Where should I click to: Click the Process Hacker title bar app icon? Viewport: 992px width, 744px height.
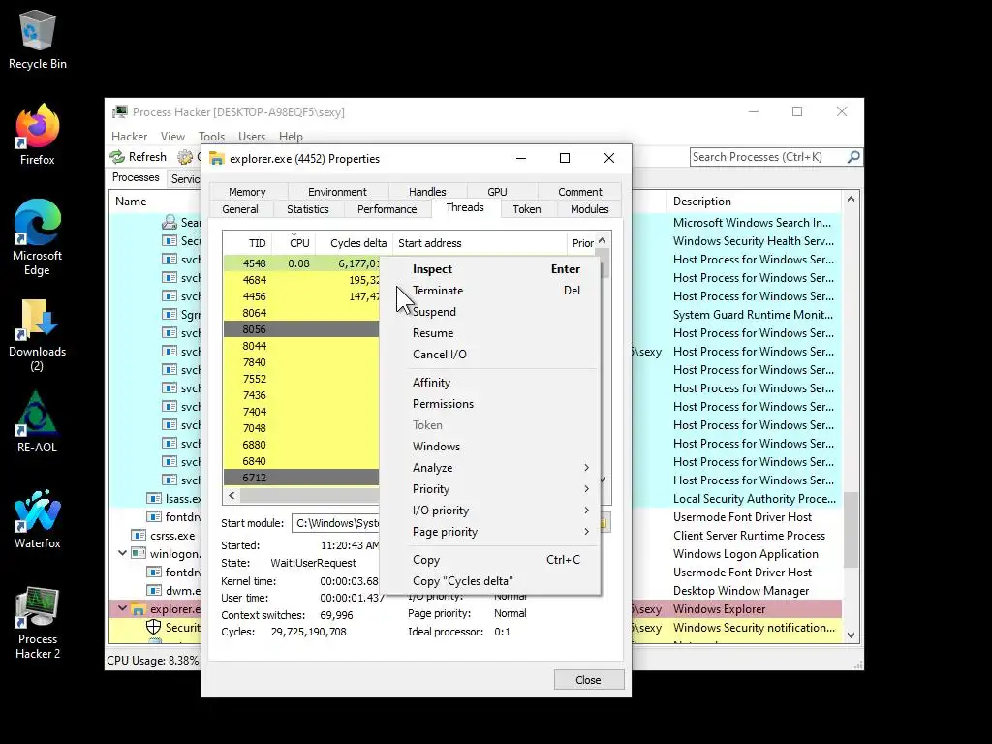pos(119,112)
